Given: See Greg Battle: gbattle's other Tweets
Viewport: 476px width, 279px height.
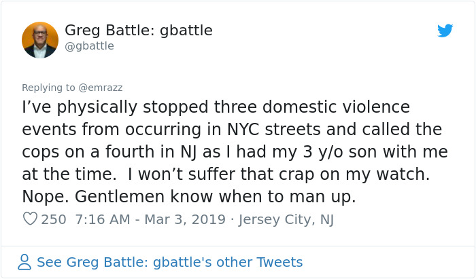Looking at the screenshot, I should click(170, 262).
